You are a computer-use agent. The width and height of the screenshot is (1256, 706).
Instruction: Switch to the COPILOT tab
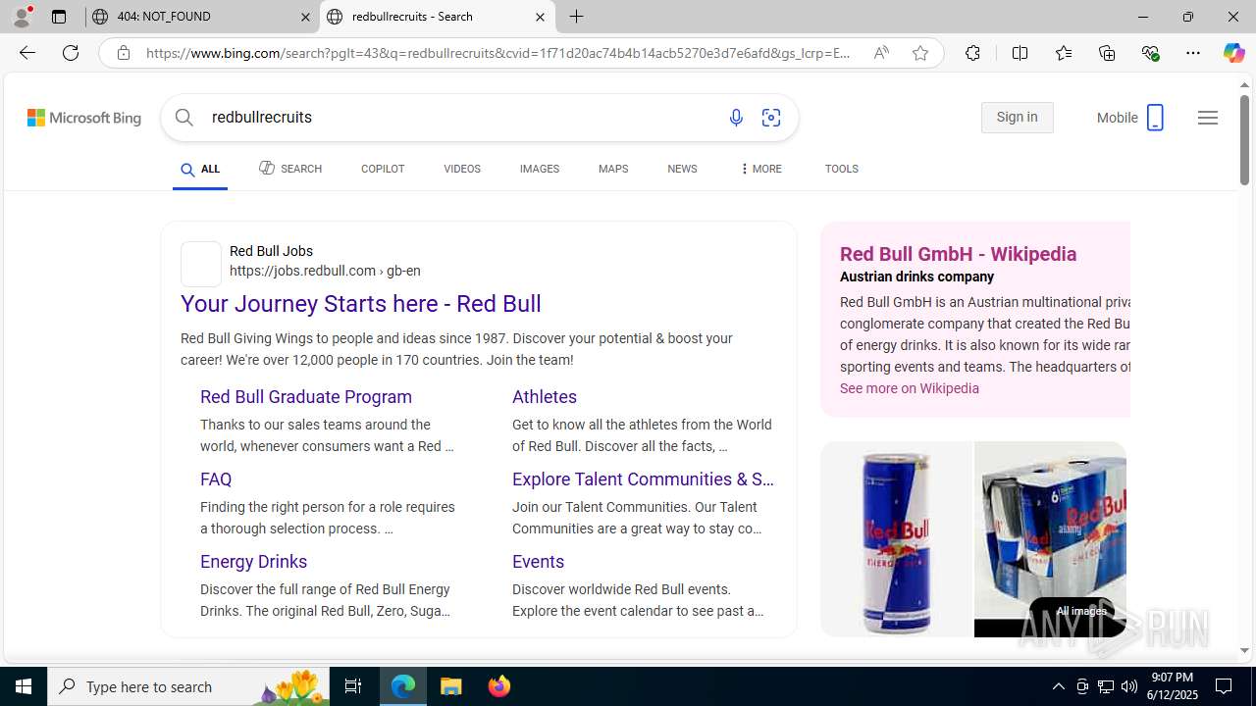(x=383, y=169)
